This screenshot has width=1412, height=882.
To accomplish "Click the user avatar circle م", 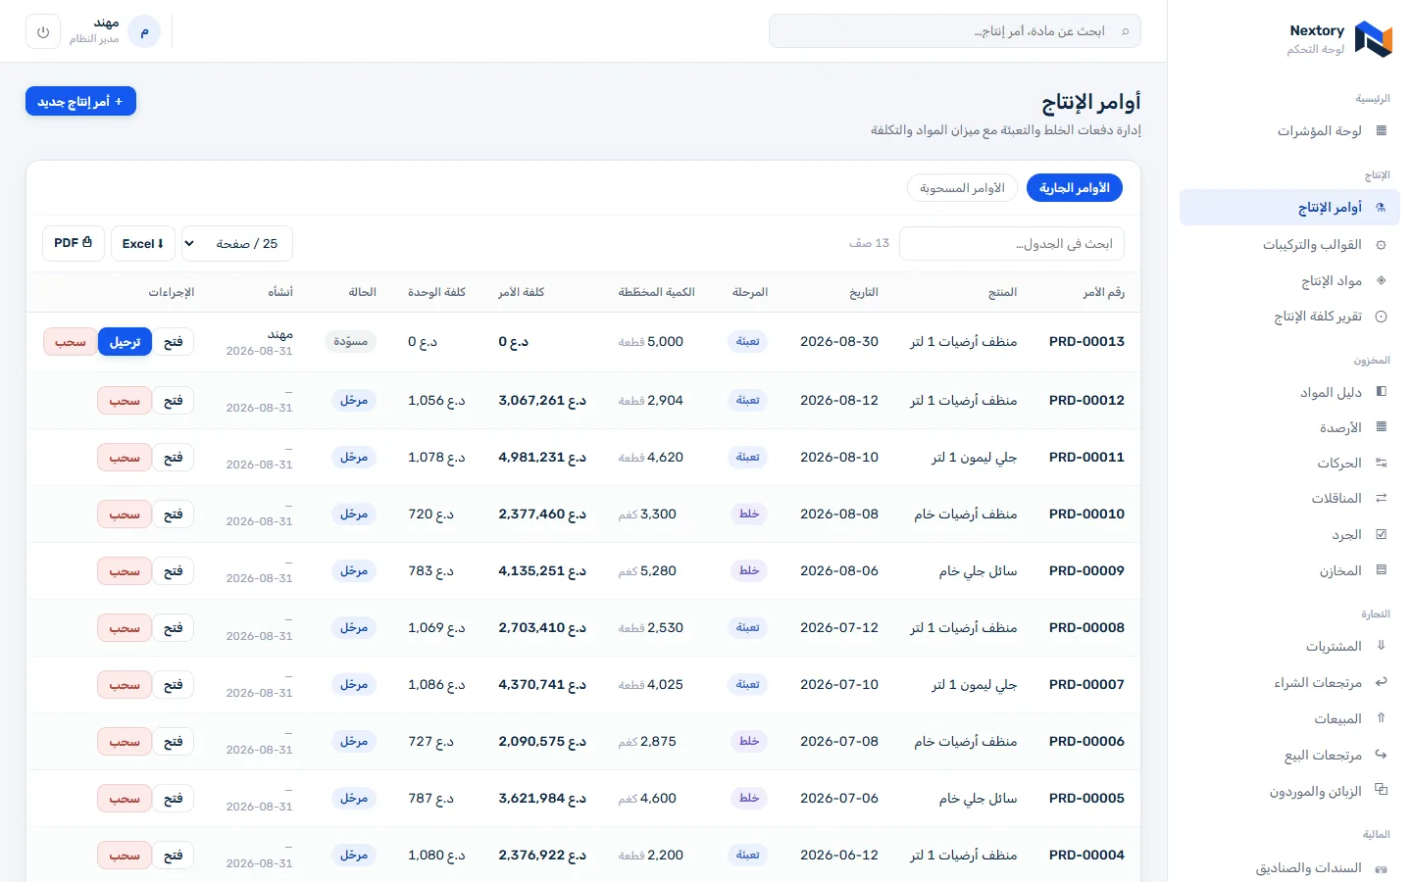I will tap(144, 31).
